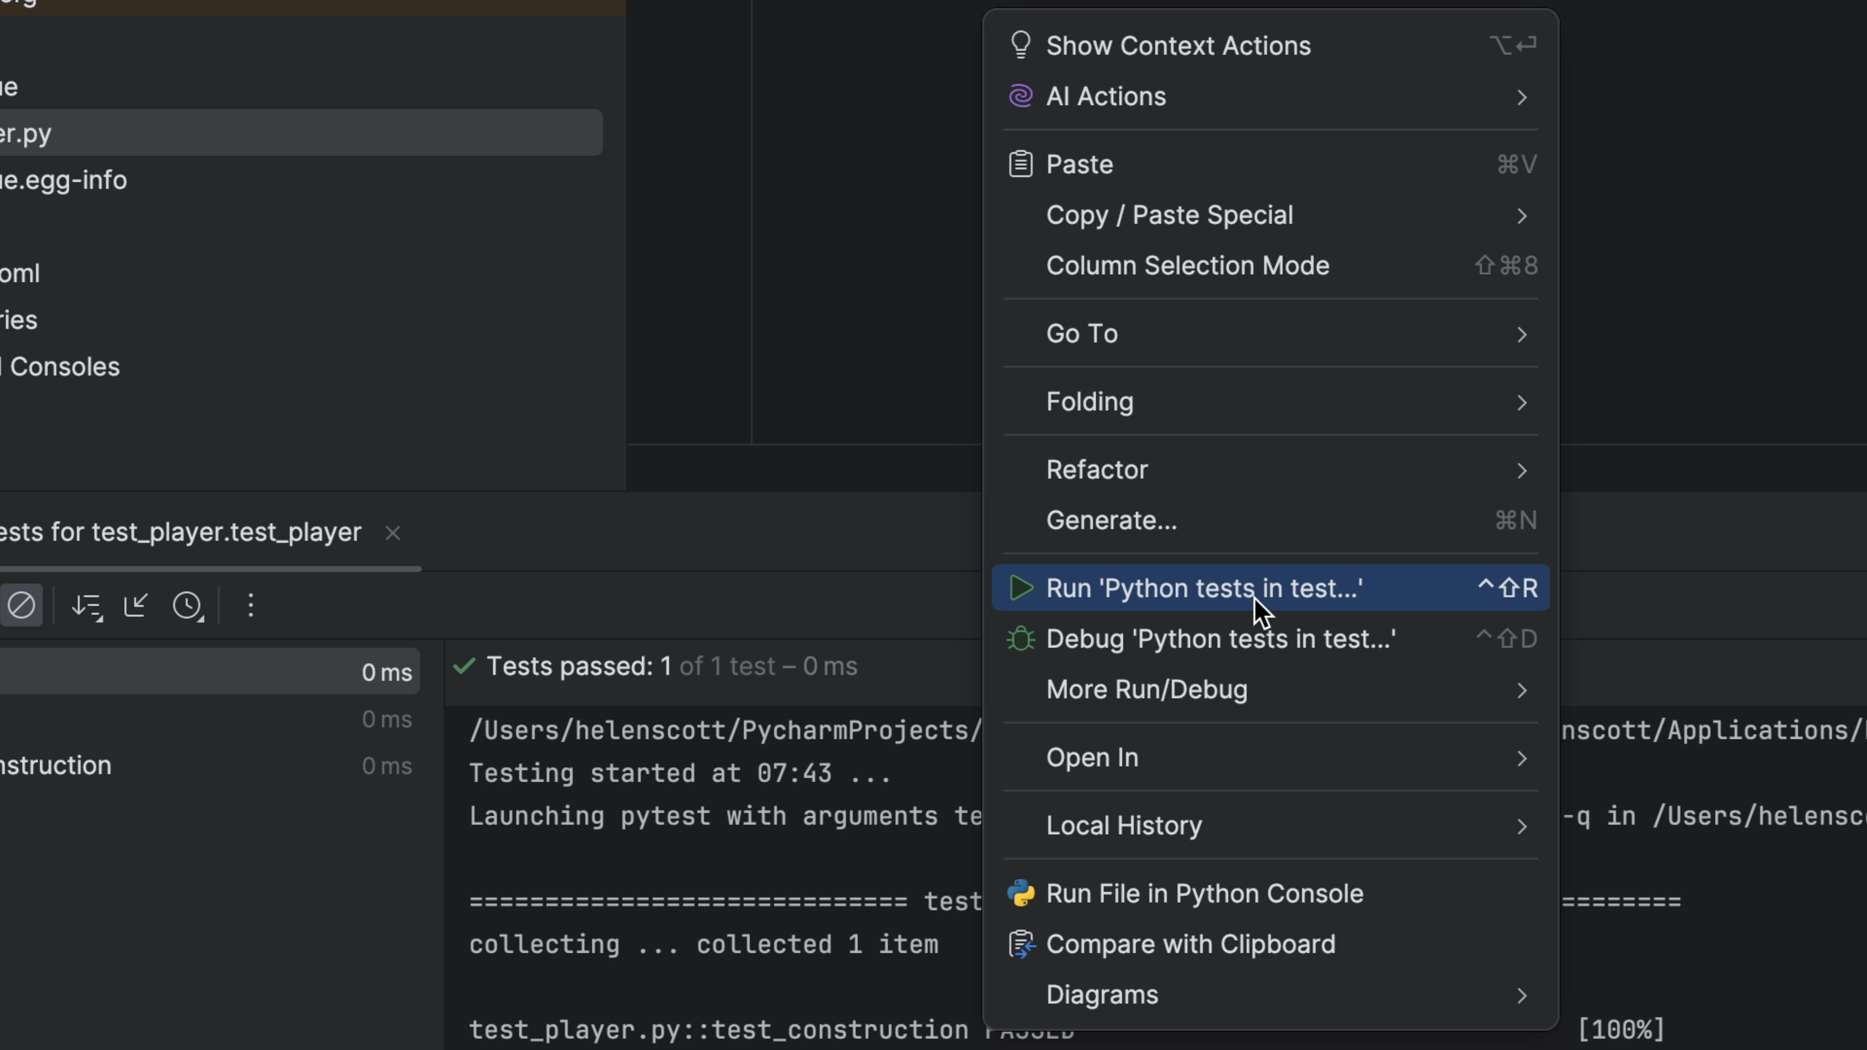Click the Column Selection Mode toggle
This screenshot has width=1867, height=1050.
pyautogui.click(x=1187, y=265)
